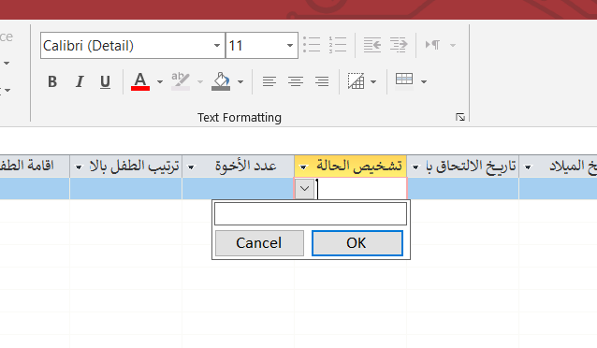Decrease list indent level
The image size is (597, 348).
372,45
